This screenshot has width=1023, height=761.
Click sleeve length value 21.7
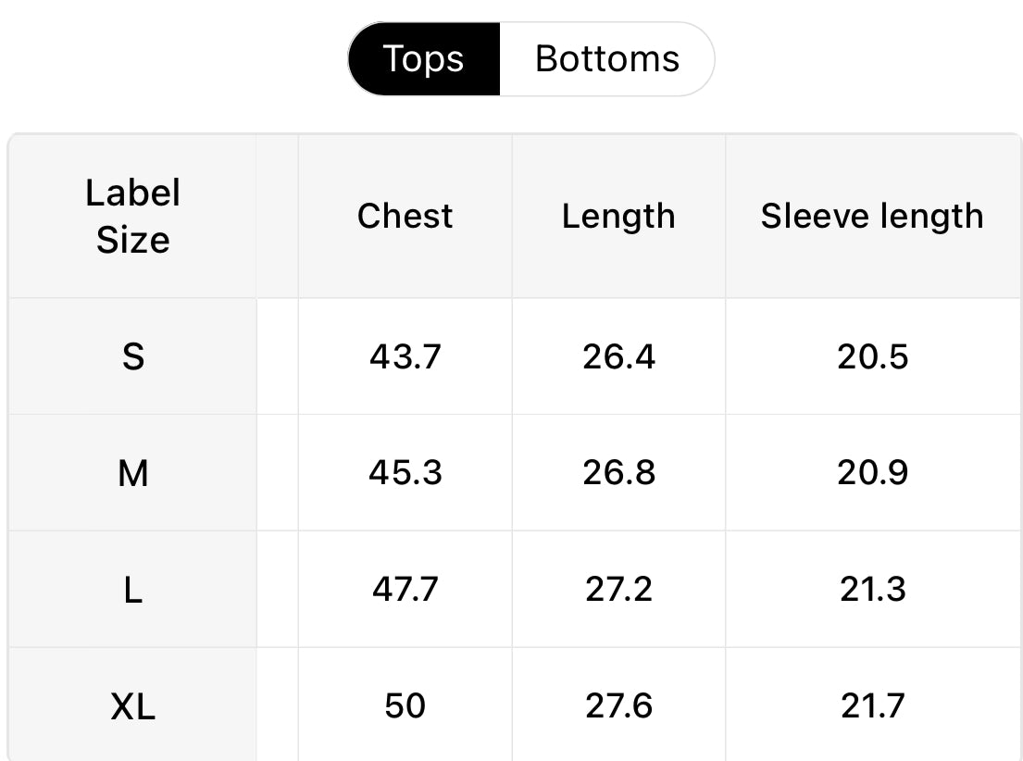click(x=873, y=705)
